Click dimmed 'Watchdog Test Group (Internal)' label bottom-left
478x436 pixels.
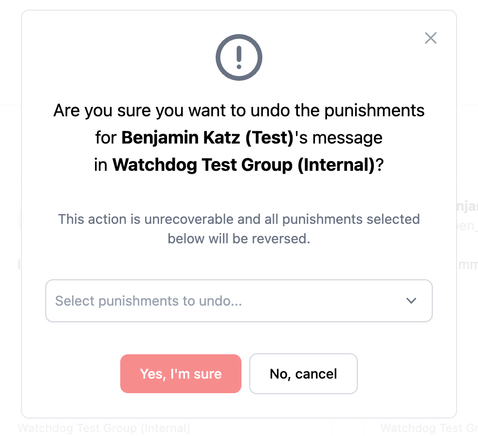[104, 428]
